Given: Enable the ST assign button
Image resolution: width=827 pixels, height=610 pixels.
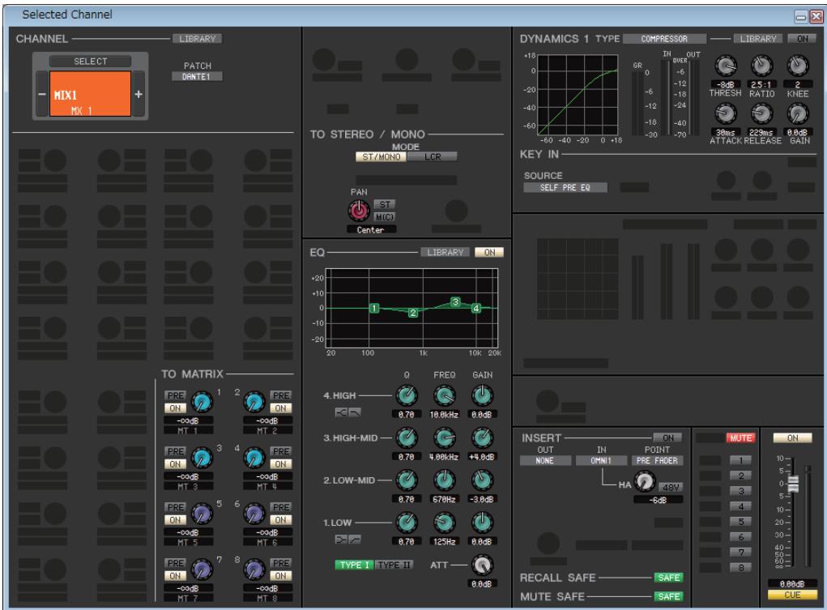Looking at the screenshot, I should tap(385, 204).
